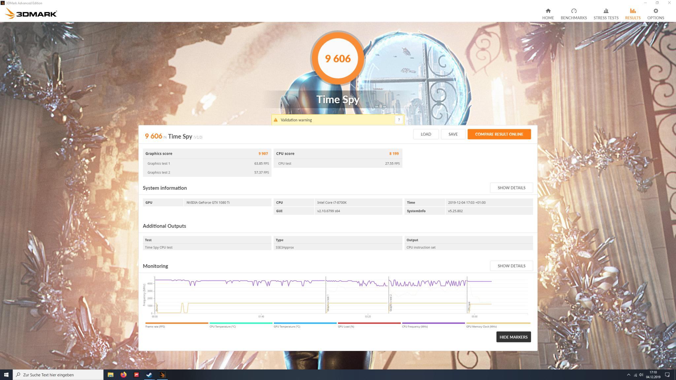This screenshot has width=676, height=380.
Task: Show details for Monitoring section
Action: click(511, 266)
